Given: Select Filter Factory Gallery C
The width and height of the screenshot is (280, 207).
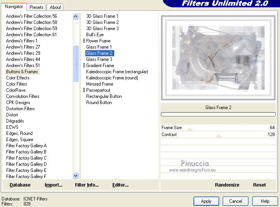Looking at the screenshot, I should pyautogui.click(x=27, y=158).
